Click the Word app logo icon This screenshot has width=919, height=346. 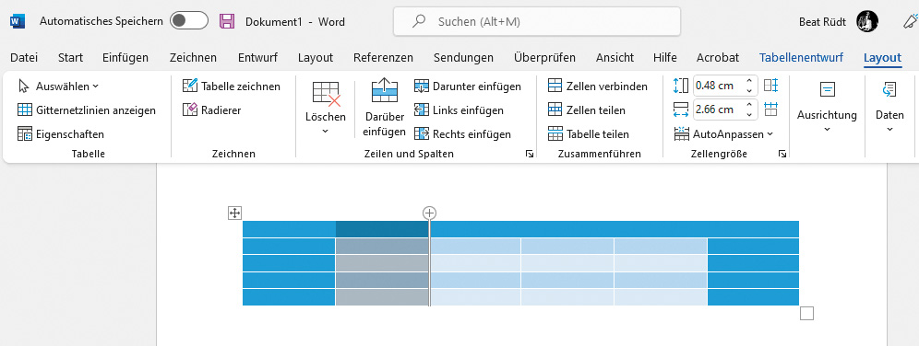point(17,22)
